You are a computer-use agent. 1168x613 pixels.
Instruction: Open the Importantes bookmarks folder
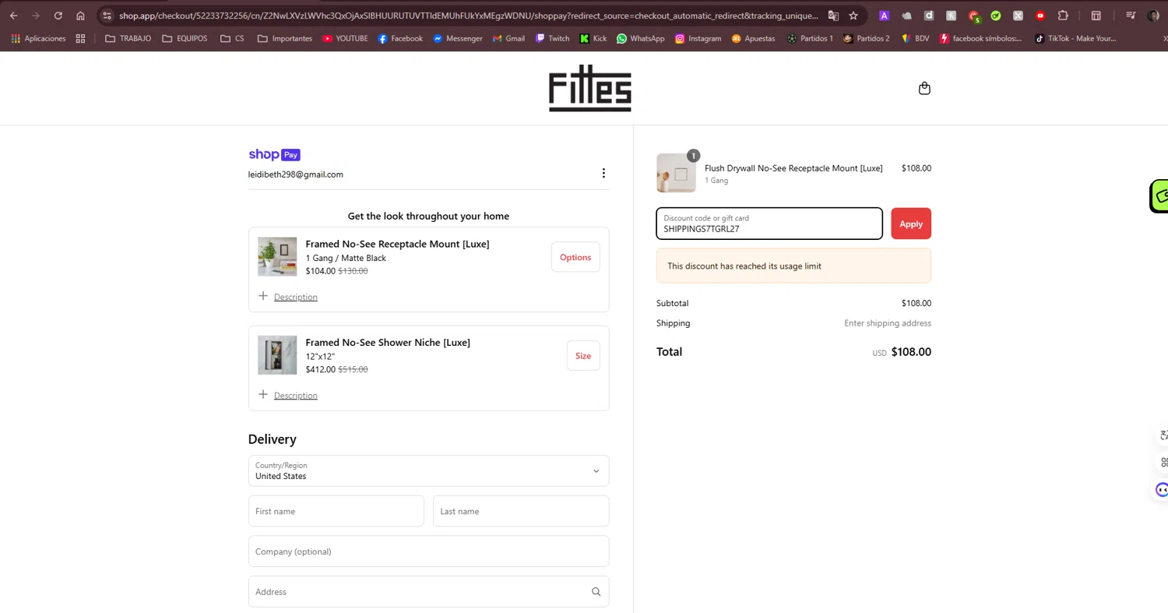(284, 38)
